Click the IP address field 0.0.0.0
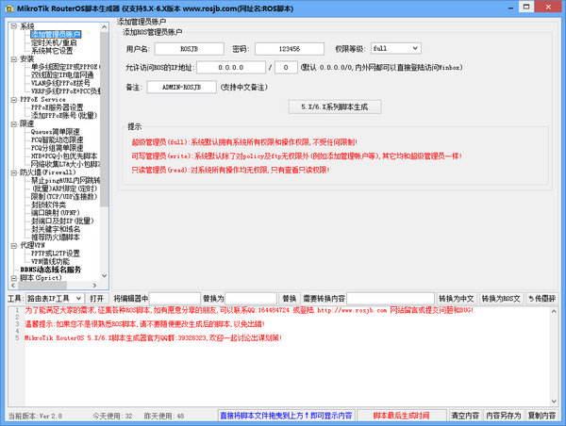 (x=231, y=68)
